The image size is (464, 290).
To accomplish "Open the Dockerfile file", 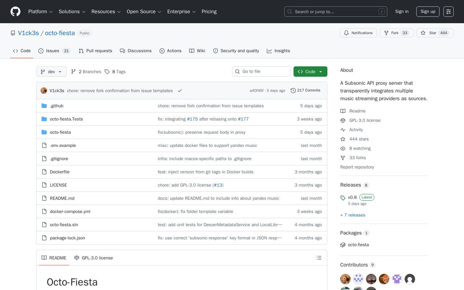I will [60, 172].
